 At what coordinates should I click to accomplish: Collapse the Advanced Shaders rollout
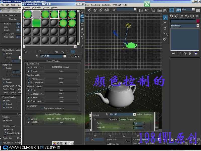pos(53,115)
